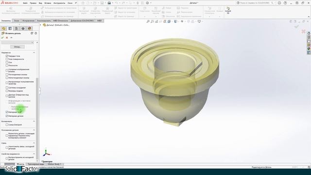Click the Zoom to Fit magnifier icon
Screen dimensions: 311x175
(148, 21)
